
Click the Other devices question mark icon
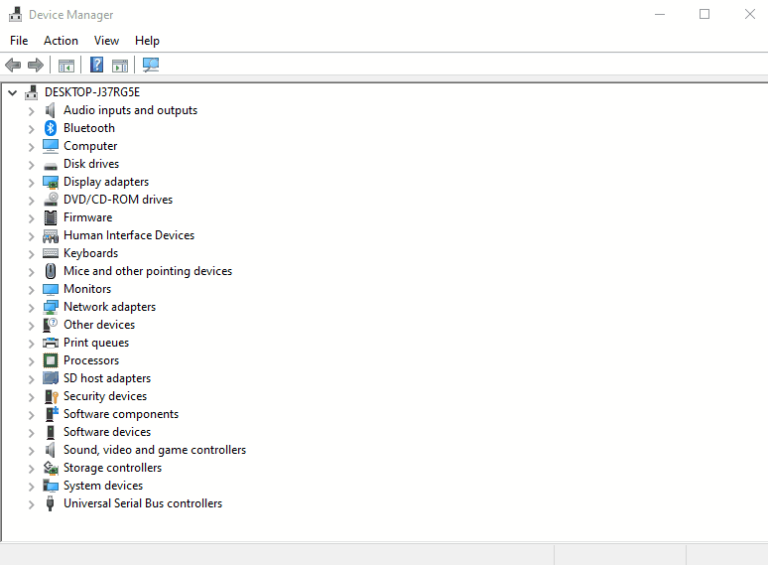coord(51,325)
